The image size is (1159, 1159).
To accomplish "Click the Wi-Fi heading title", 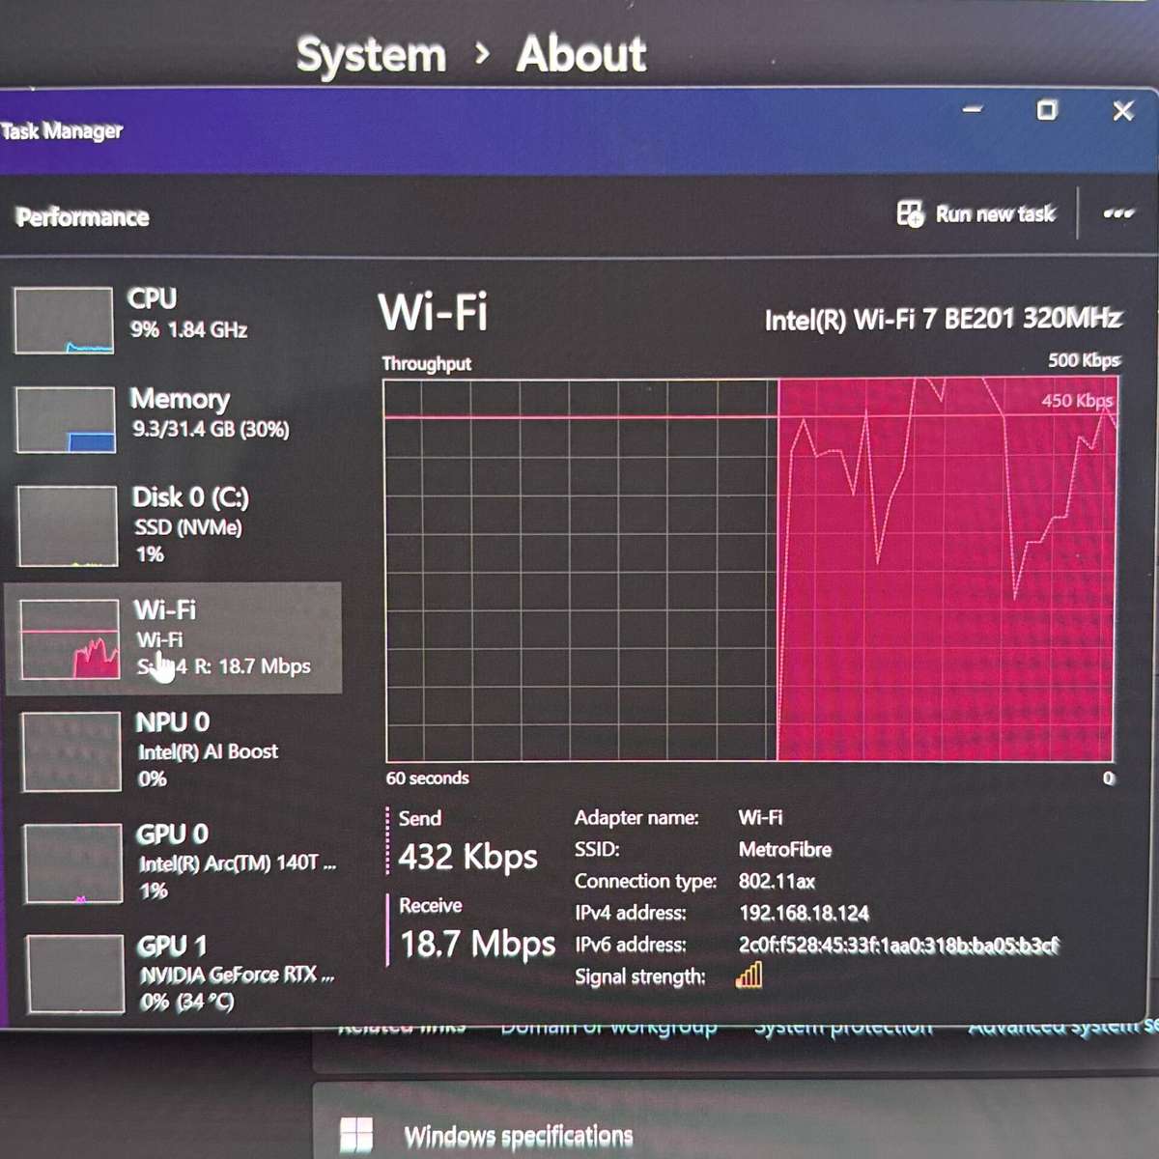I will [x=433, y=312].
